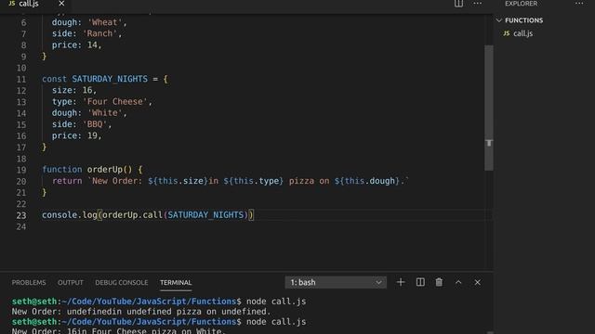Open the '1: bash' terminal dropdown

336,282
